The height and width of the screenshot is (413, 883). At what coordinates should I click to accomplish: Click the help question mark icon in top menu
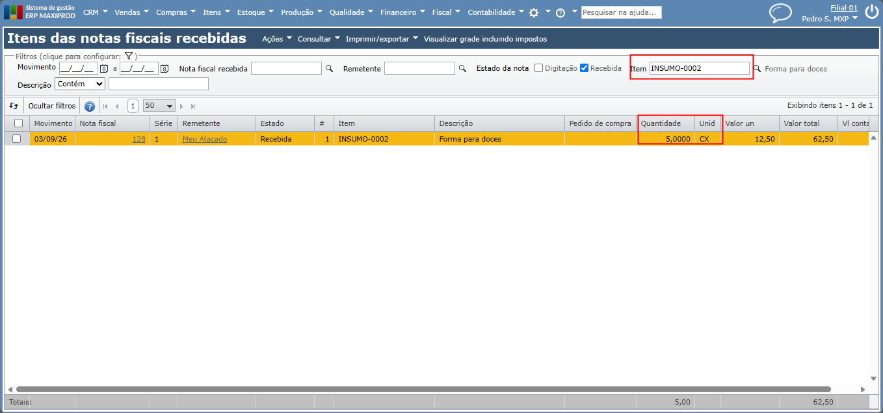560,13
